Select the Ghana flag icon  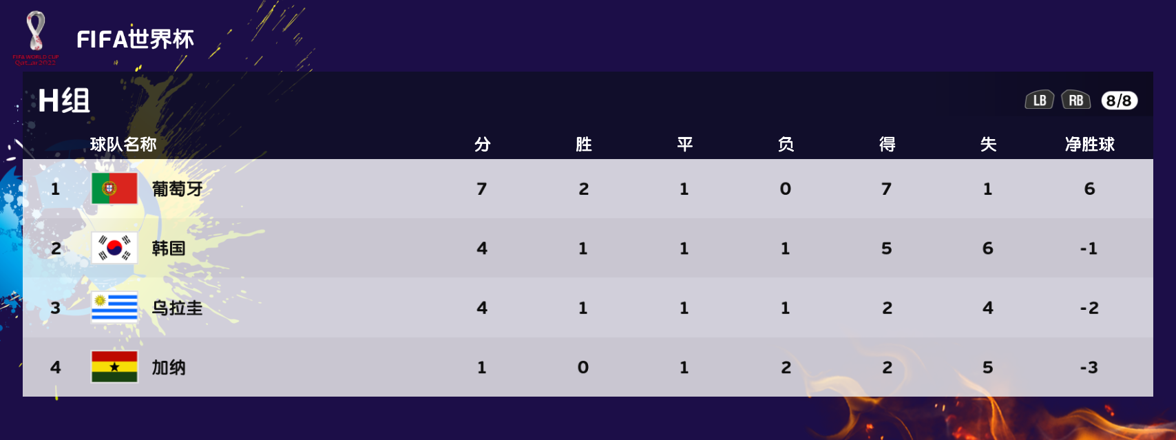pos(114,366)
